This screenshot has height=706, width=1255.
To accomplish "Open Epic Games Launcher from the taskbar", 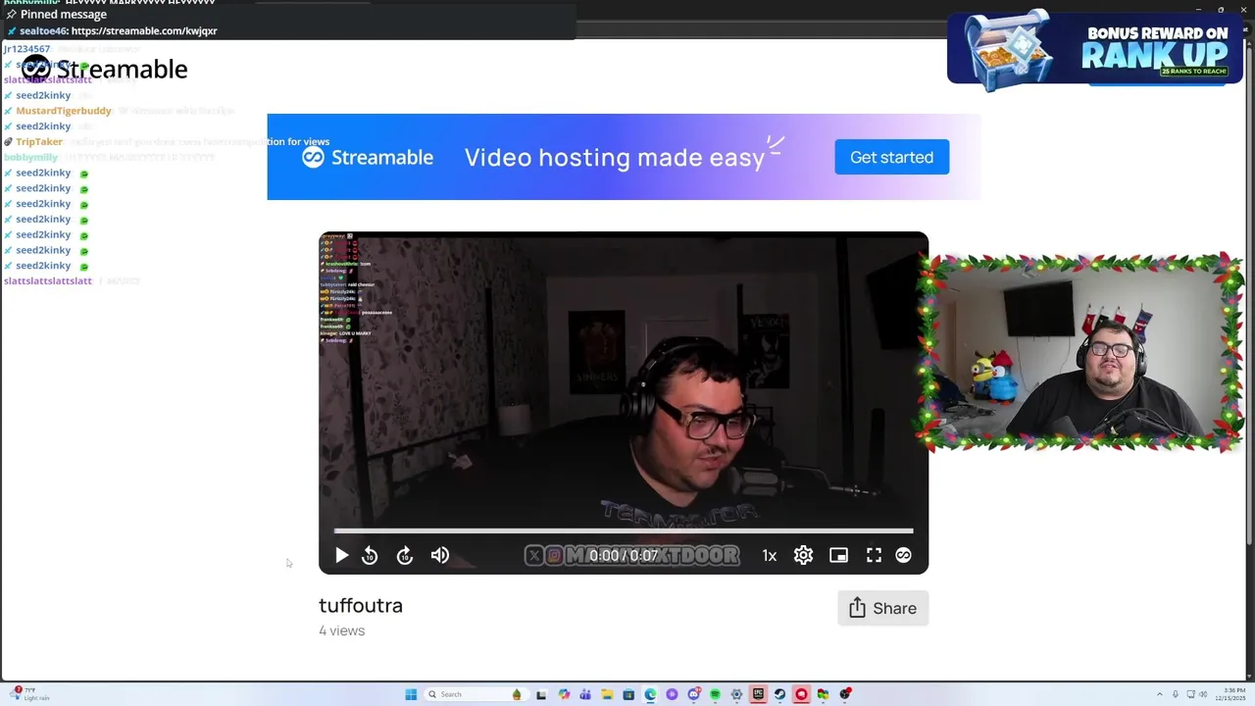I will (x=758, y=694).
